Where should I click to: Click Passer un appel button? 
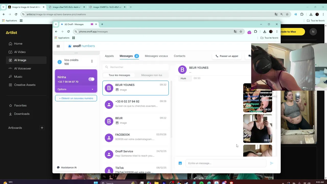tap(227, 56)
